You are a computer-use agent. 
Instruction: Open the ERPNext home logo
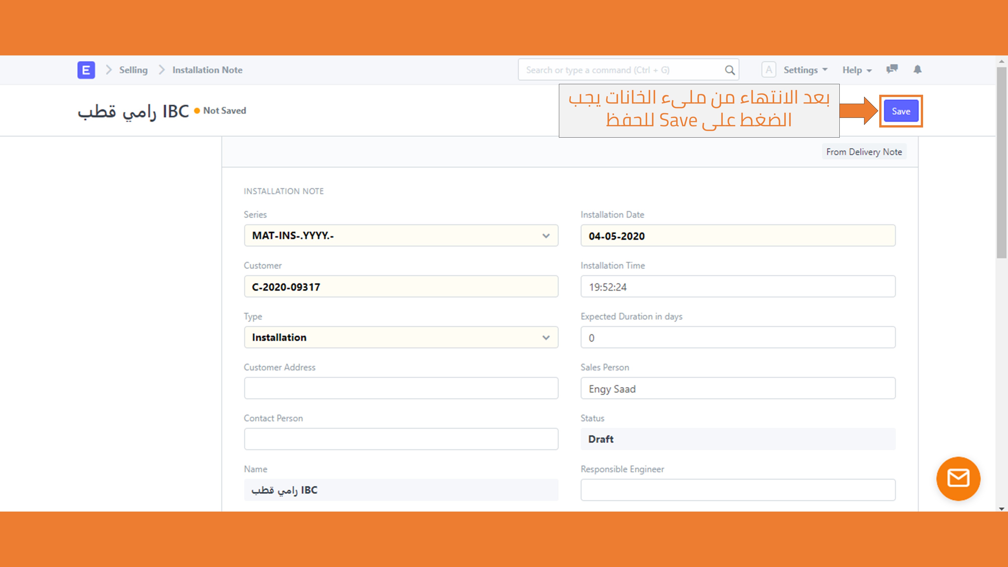click(86, 70)
